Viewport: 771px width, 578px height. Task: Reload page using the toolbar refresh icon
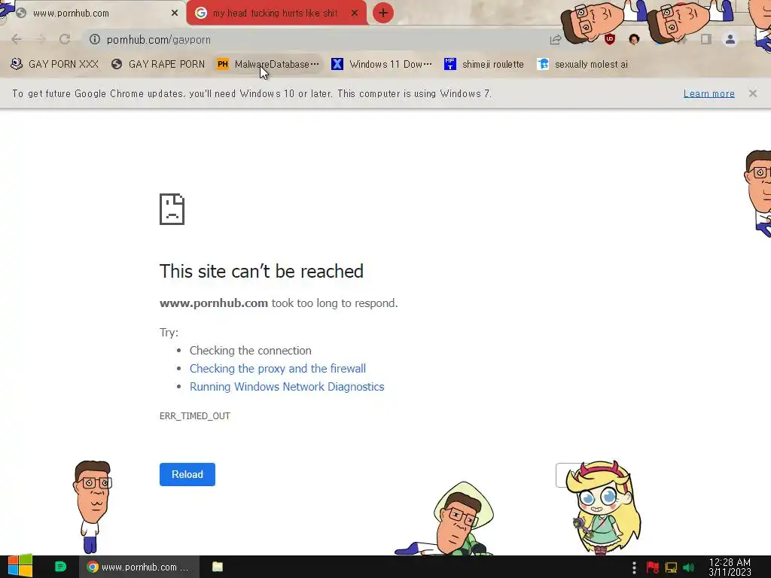[x=65, y=39]
